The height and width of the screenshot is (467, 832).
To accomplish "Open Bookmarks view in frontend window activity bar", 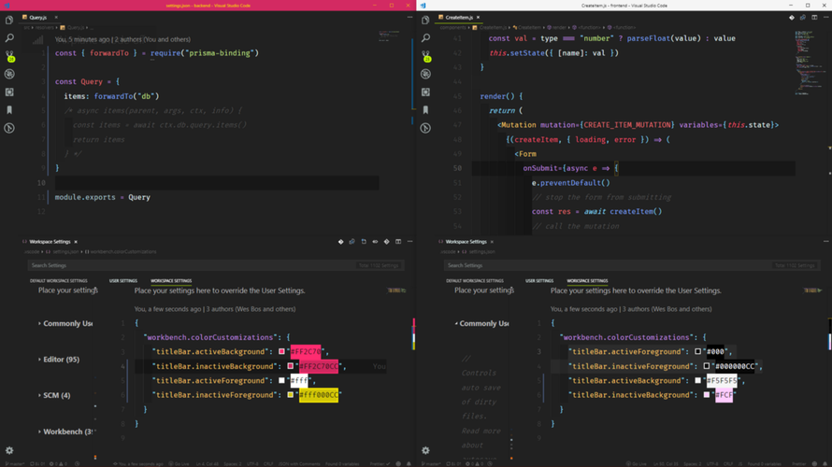I will tap(425, 109).
